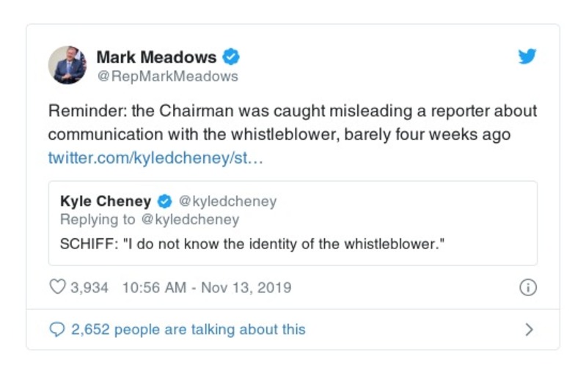Click the Twitter bird logo
The width and height of the screenshot is (586, 376).
tap(527, 57)
